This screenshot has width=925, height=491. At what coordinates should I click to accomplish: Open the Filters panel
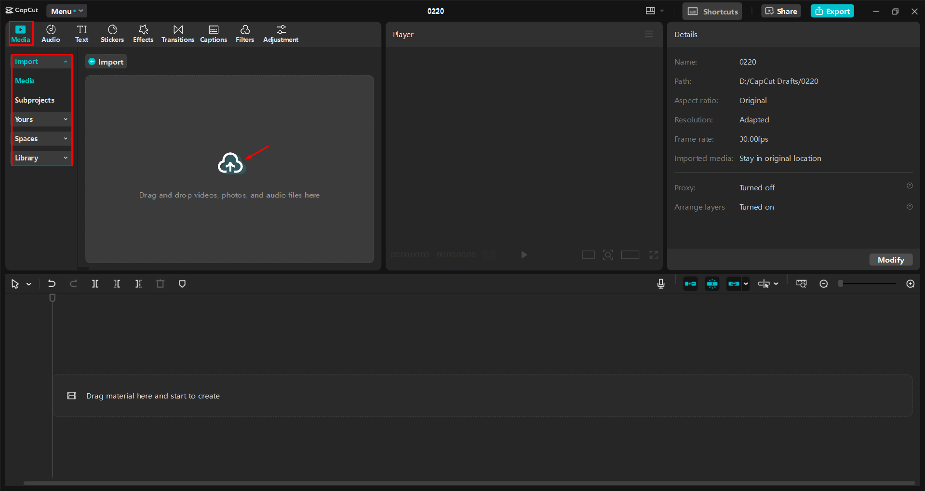[244, 33]
